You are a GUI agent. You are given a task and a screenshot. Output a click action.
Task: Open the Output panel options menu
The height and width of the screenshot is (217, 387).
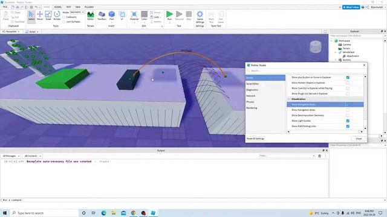325,156
